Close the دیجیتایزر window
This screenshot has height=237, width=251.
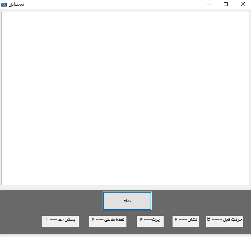click(243, 4)
